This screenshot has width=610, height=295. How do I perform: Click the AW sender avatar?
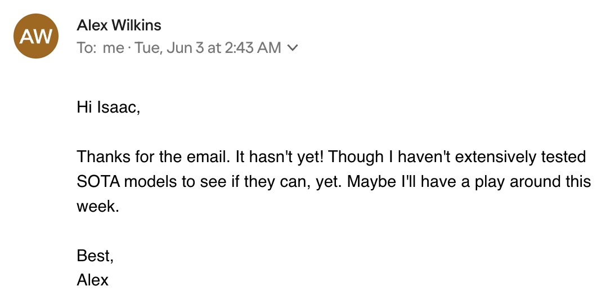[36, 36]
